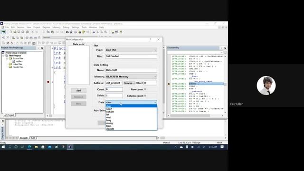Open Task View from the taskbar
304x171 pixels.
22,147
